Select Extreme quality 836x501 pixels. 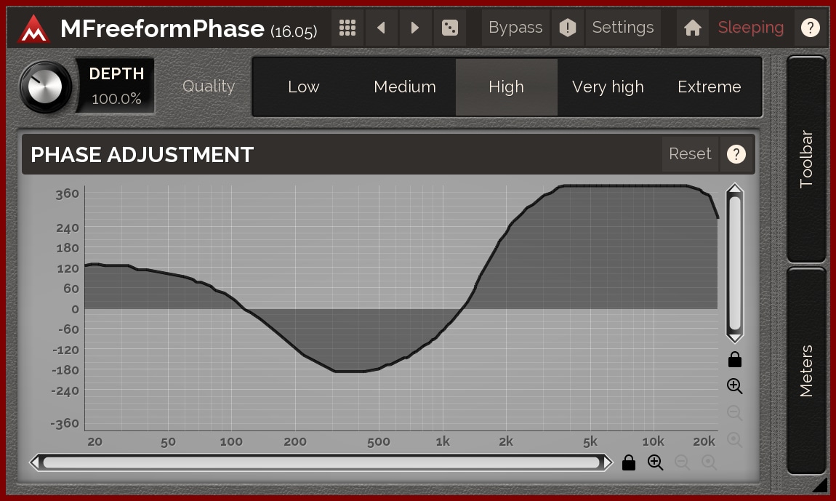click(709, 87)
